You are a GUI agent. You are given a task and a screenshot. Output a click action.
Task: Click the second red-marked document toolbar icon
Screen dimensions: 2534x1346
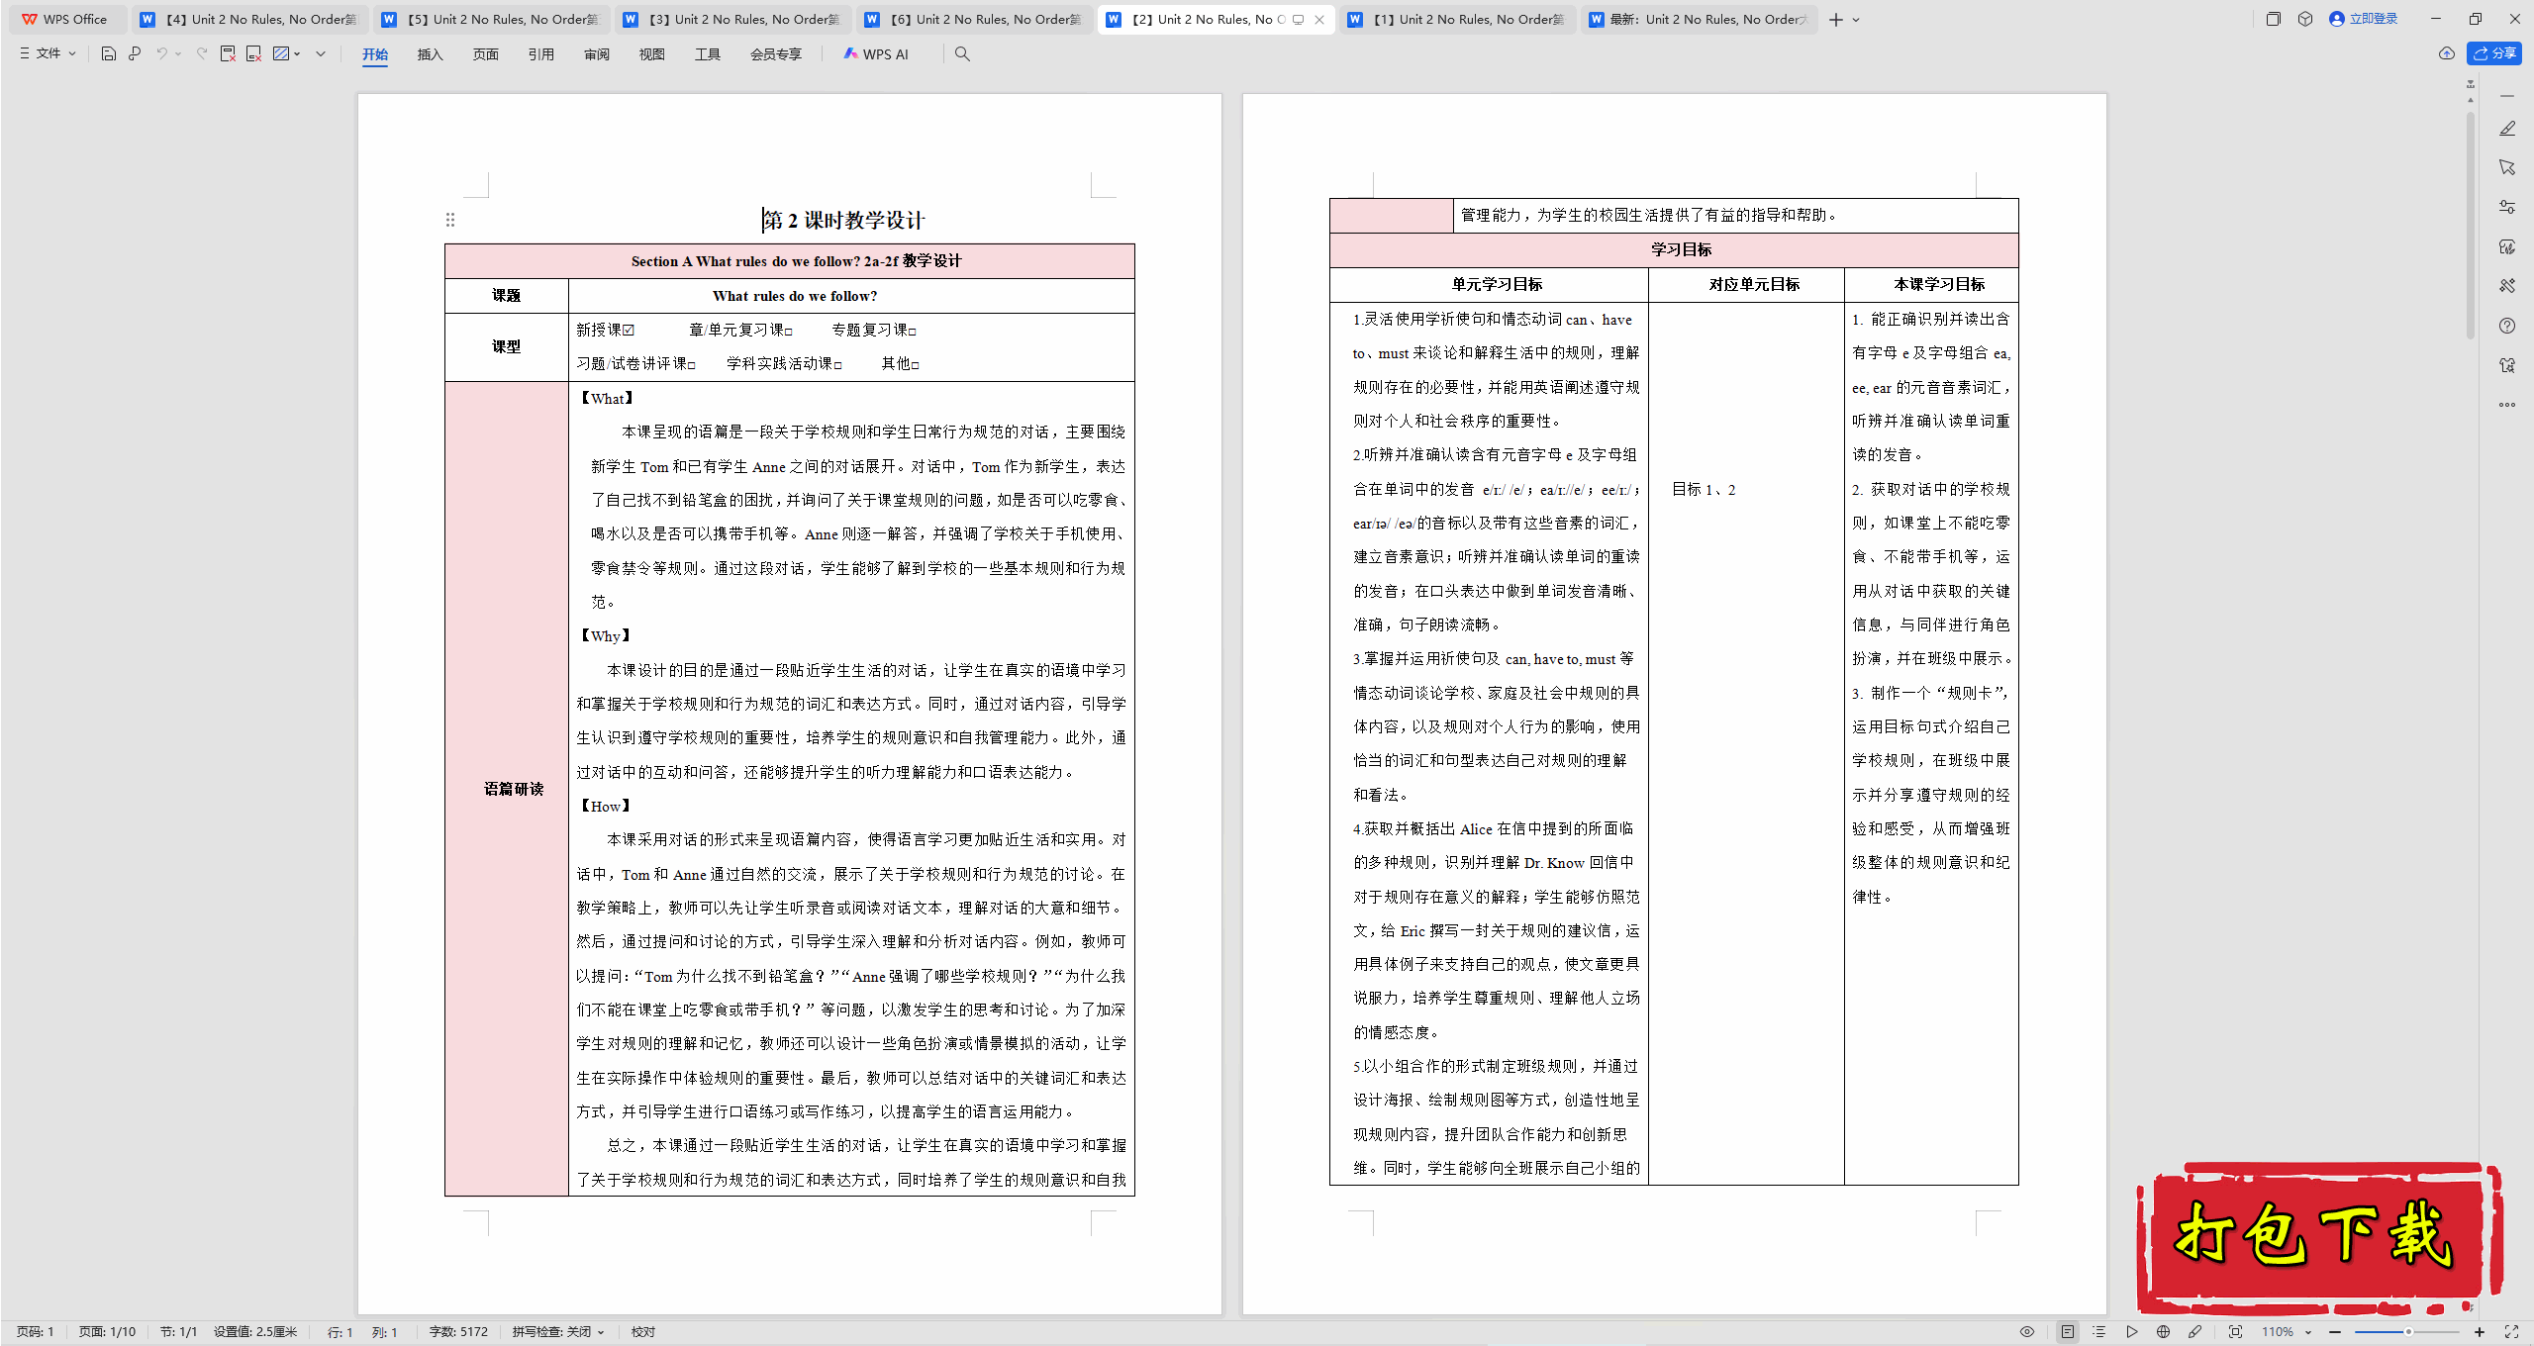[253, 53]
